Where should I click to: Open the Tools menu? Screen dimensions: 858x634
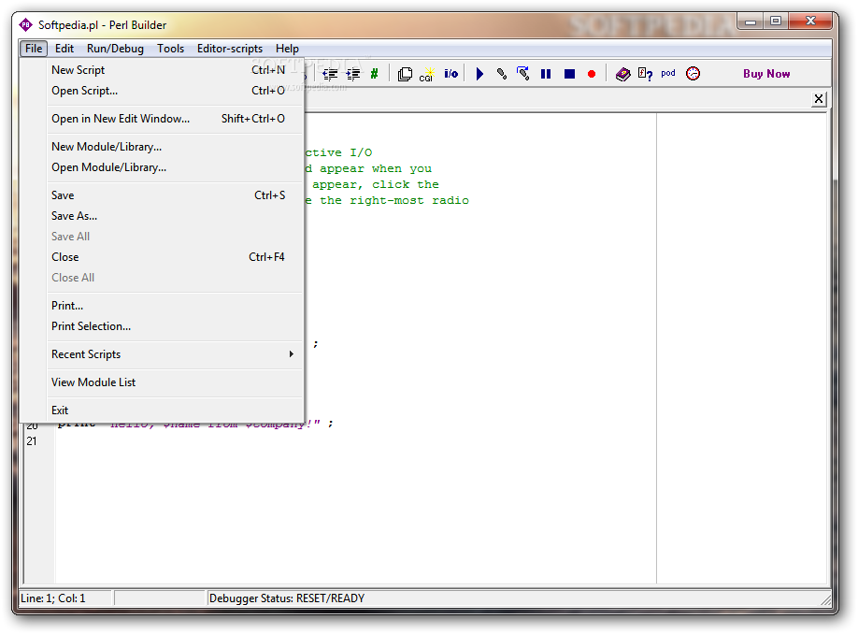tap(170, 49)
